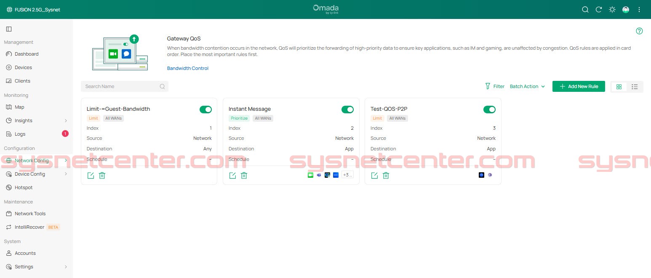Click the Search Name input field
651x278 pixels.
(125, 86)
